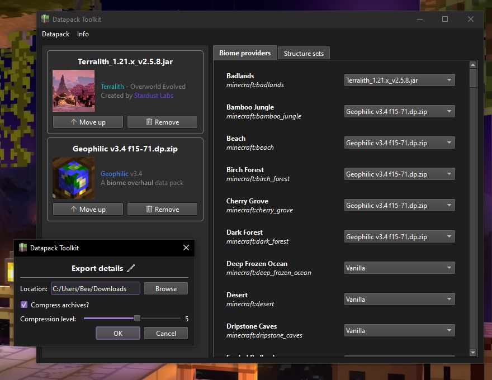Click the 'Deep Frozen Ocean' biome name
This screenshot has height=380, width=492.
click(257, 264)
